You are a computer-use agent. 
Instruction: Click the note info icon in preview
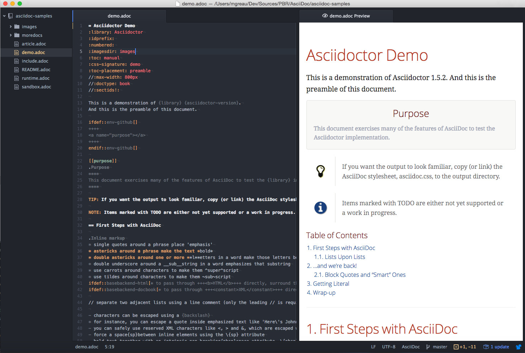(321, 207)
